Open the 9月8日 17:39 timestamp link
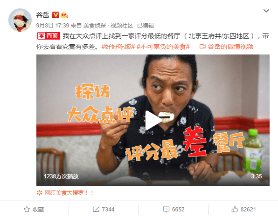The width and height of the screenshot is (278, 217). pyautogui.click(x=53, y=26)
